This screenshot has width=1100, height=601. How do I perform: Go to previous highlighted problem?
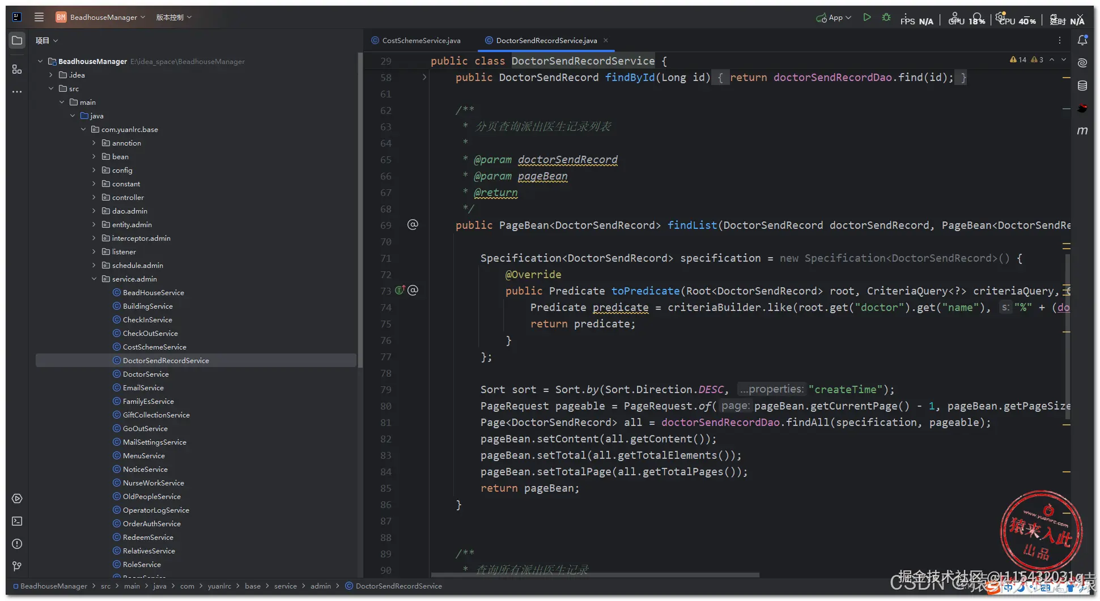point(1052,59)
